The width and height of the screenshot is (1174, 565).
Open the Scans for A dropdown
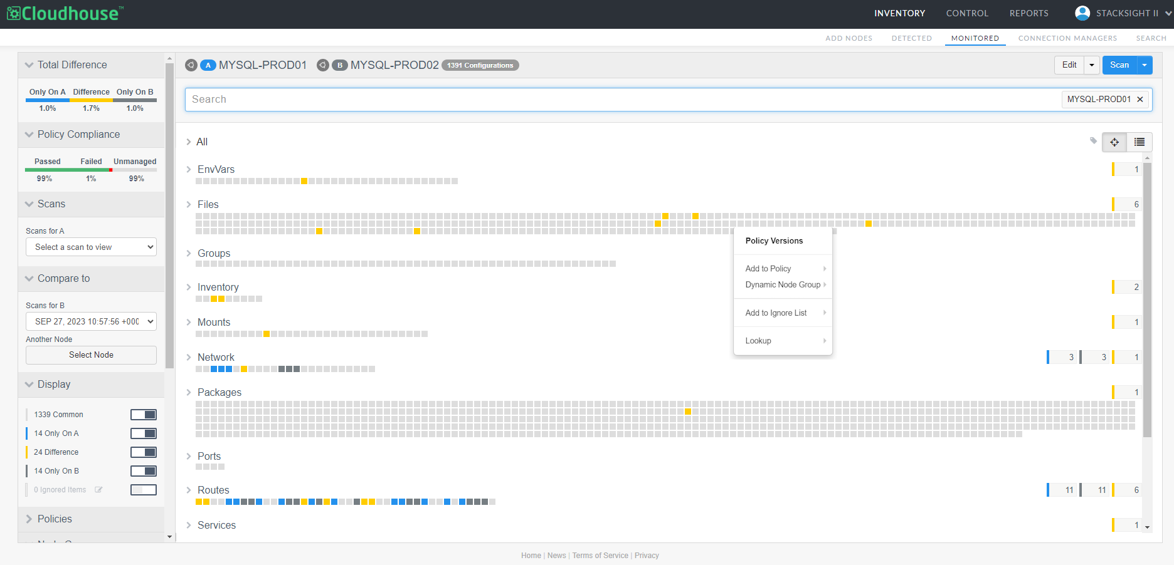91,247
